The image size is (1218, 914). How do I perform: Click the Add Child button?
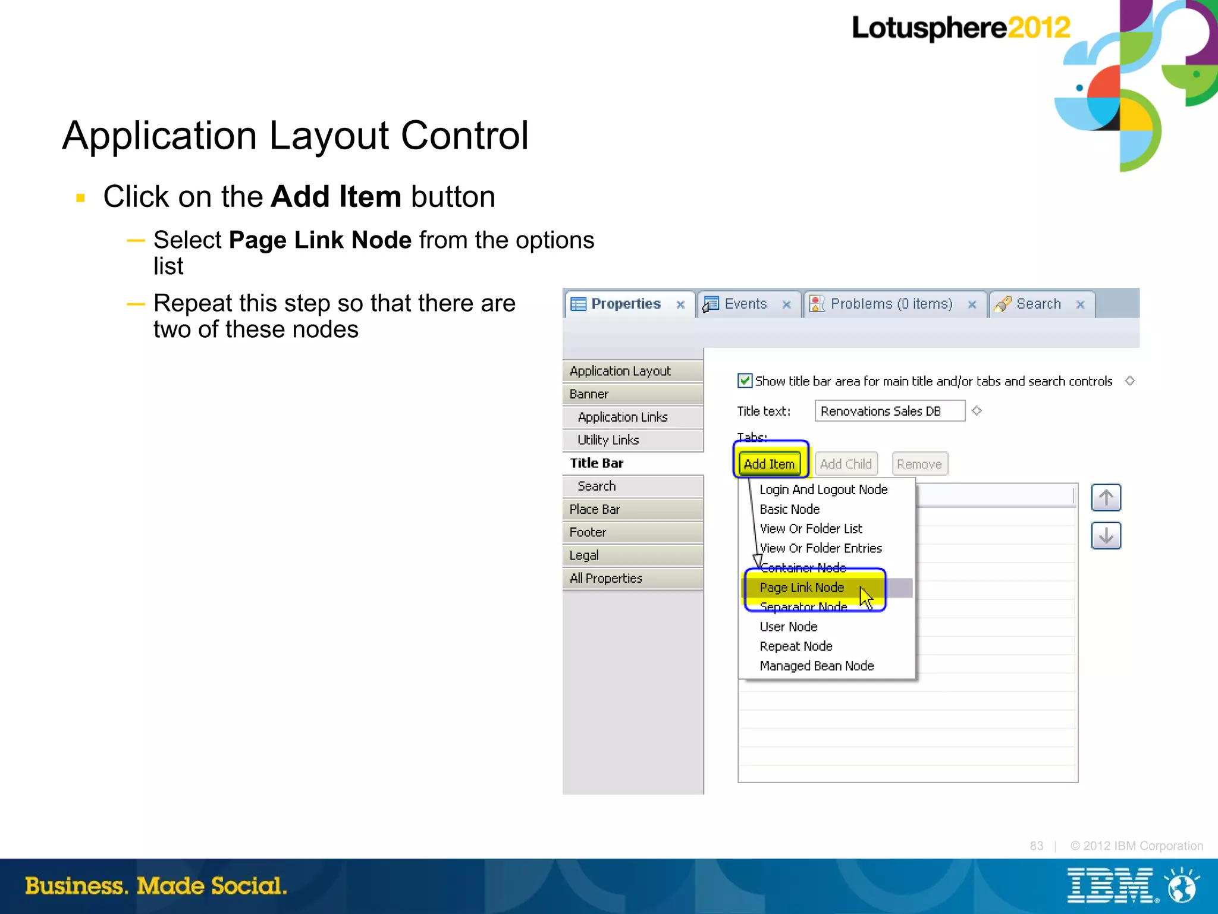846,464
